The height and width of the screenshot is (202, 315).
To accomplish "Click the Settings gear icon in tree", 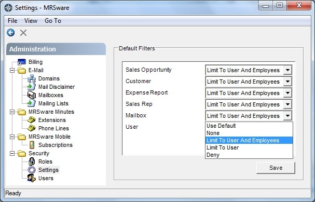I will tap(32, 170).
